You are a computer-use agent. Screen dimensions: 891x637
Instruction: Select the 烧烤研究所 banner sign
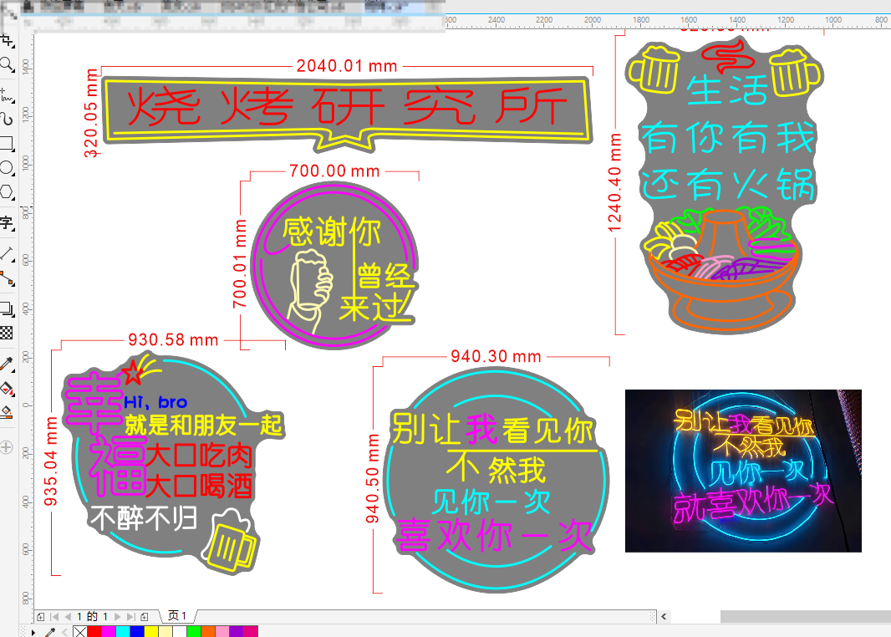pyautogui.click(x=347, y=114)
